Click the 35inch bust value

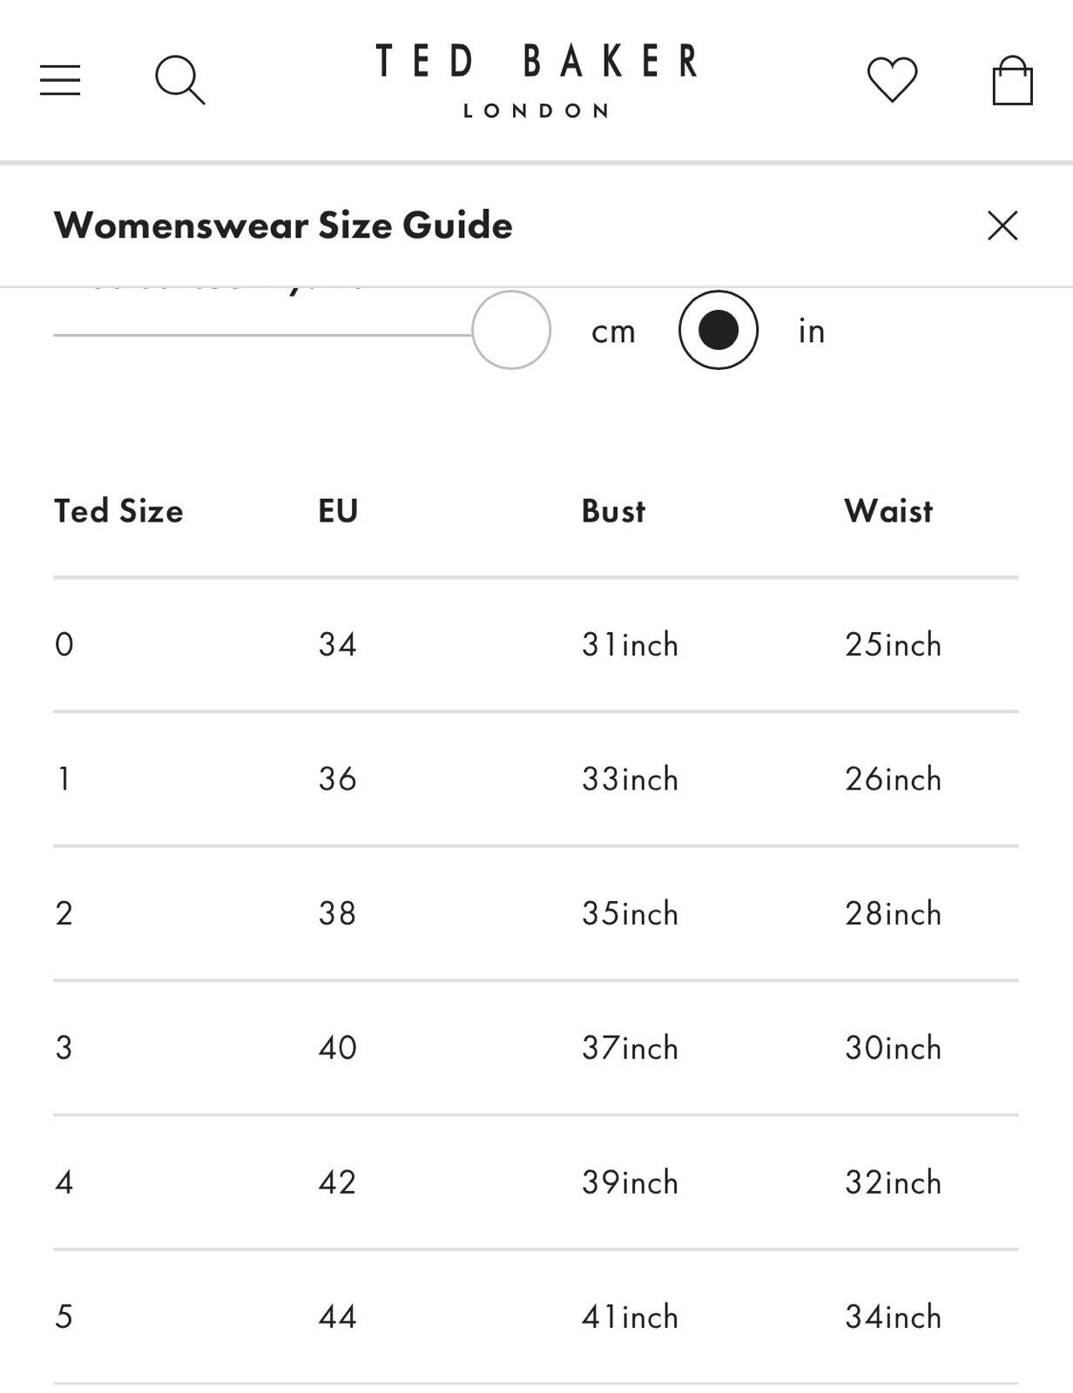630,913
